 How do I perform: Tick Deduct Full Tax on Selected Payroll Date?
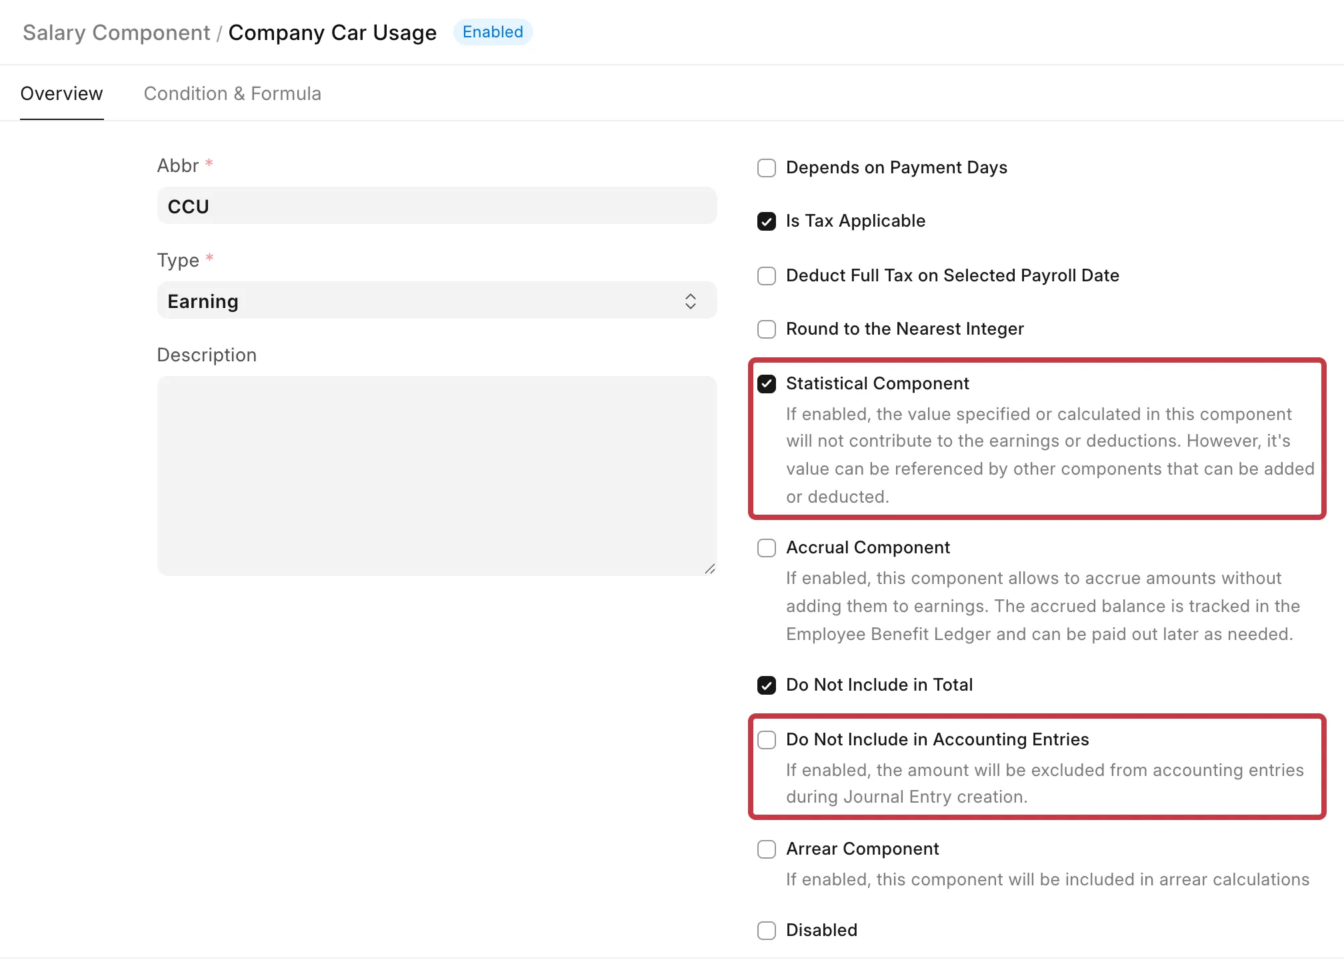click(767, 276)
